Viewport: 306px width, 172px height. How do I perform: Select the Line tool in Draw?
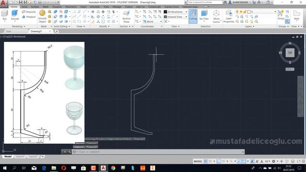(x=79, y=17)
